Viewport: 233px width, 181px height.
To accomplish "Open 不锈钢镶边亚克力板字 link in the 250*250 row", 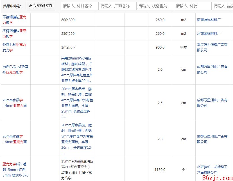I will 14,33.
